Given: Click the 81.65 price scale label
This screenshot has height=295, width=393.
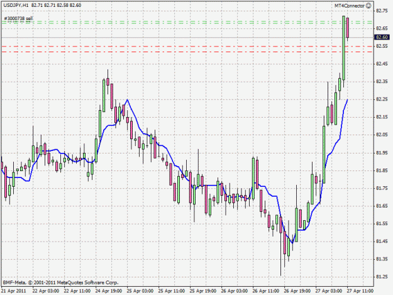Looking at the screenshot, I should [382, 206].
